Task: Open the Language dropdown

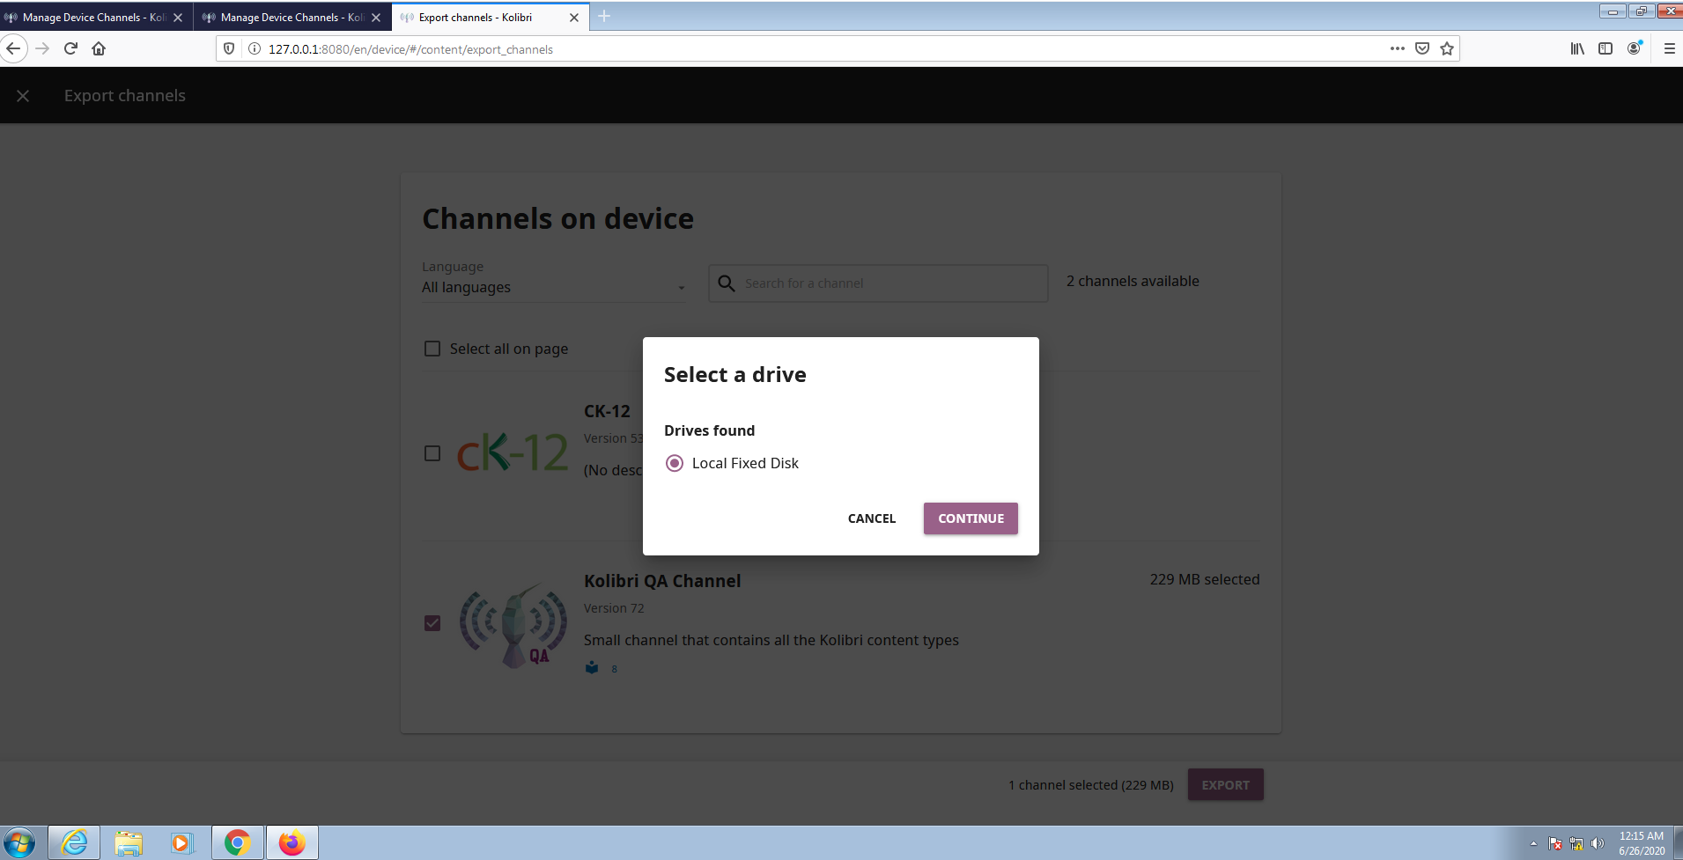Action: [x=554, y=288]
